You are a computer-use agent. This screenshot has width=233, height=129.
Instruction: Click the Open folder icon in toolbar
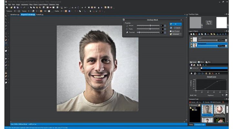coord(11,7)
